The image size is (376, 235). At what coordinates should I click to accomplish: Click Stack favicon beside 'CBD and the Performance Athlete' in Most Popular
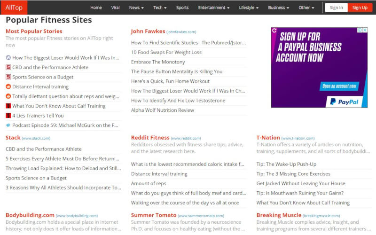tap(8, 67)
